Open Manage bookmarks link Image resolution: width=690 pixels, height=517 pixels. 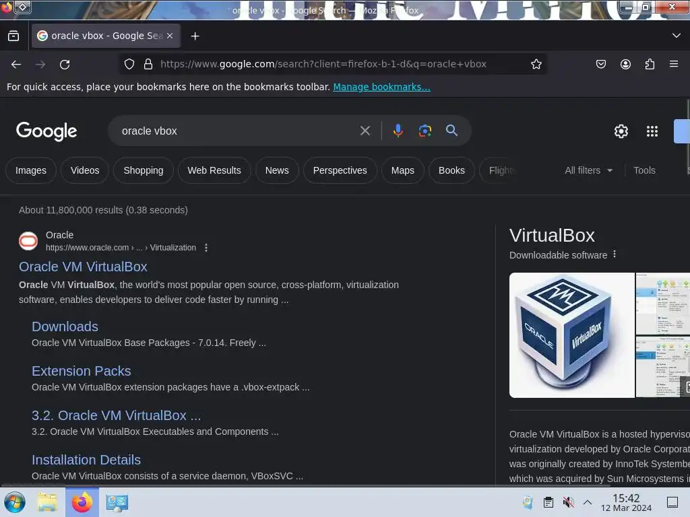click(381, 87)
